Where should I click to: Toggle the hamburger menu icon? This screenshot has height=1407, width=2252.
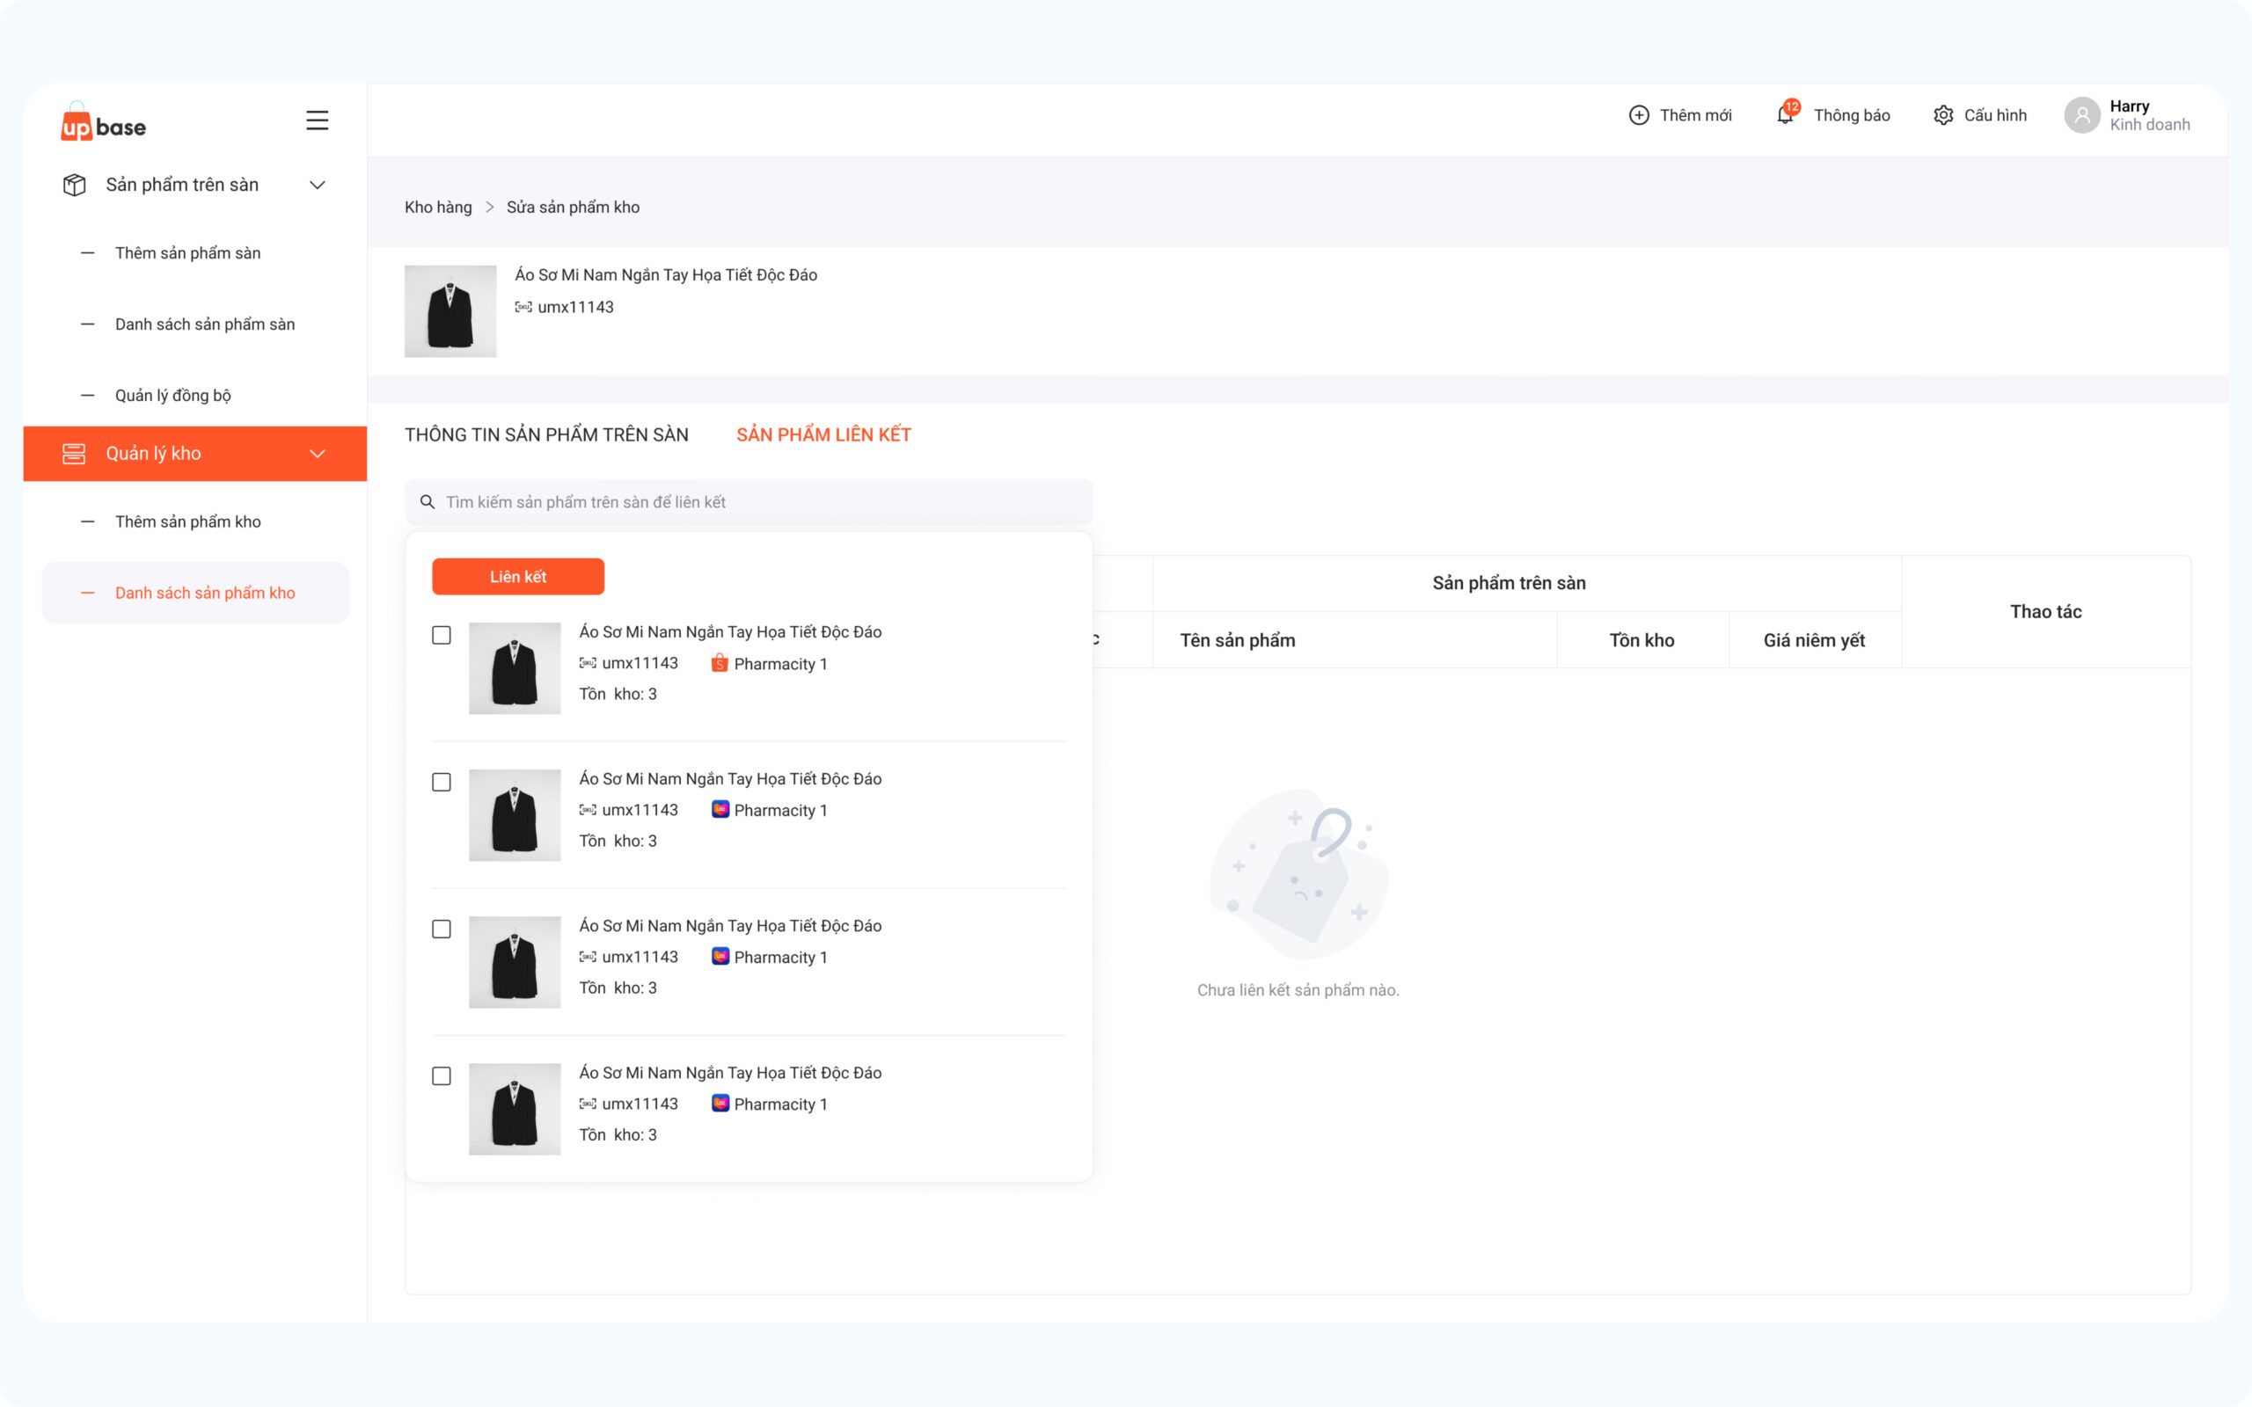[317, 120]
